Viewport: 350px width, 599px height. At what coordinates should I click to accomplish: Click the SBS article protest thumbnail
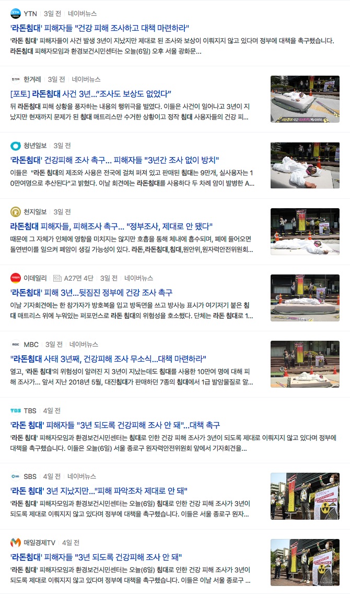pos(305,496)
